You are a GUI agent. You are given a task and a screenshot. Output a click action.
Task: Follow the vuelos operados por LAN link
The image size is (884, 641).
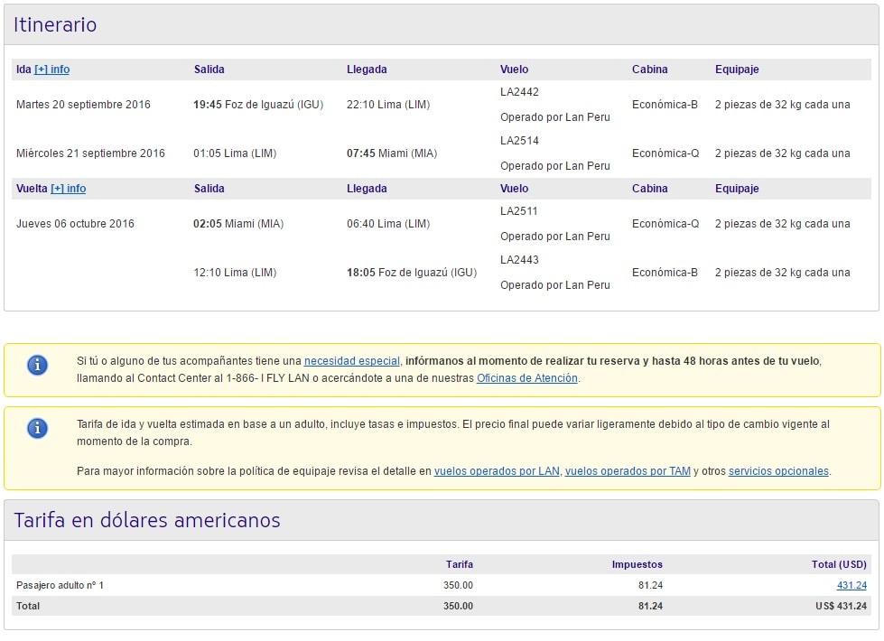point(497,470)
